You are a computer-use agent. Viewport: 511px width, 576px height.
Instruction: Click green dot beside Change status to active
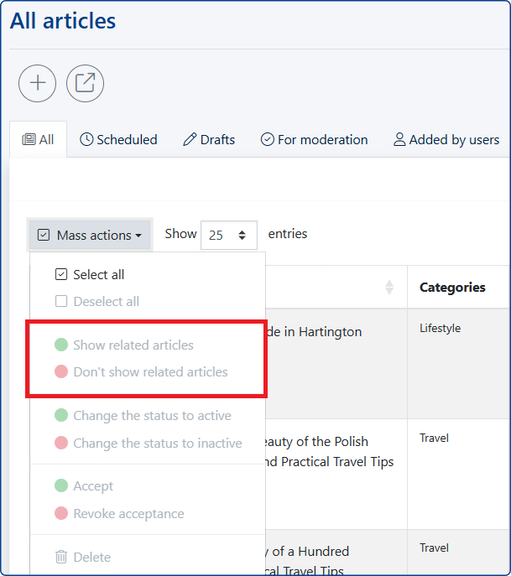click(61, 415)
